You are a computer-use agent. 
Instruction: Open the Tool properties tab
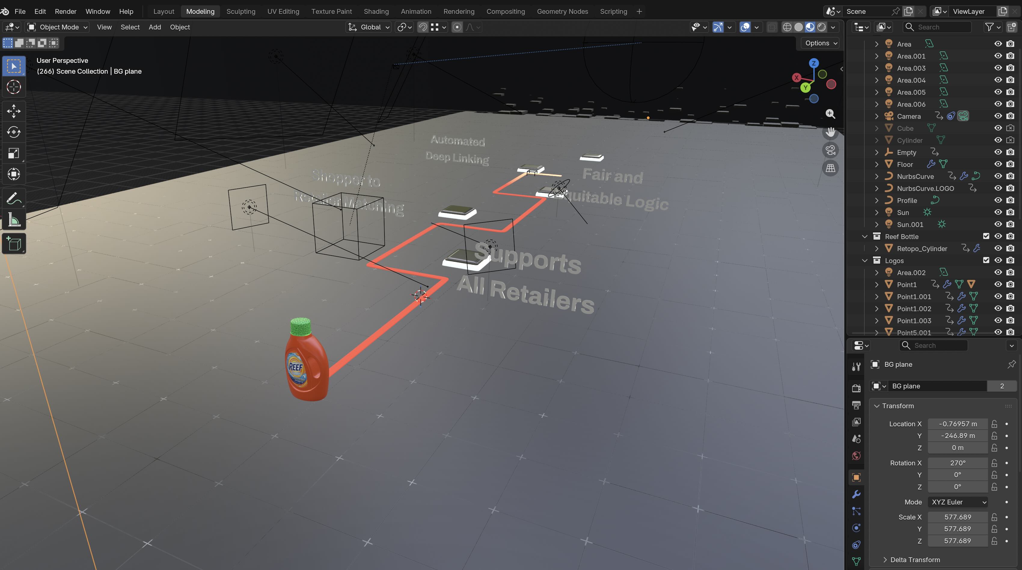click(x=857, y=366)
